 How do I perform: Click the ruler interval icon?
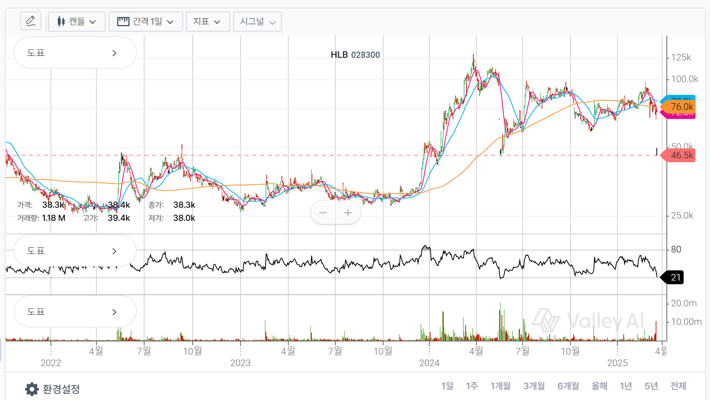(x=123, y=22)
